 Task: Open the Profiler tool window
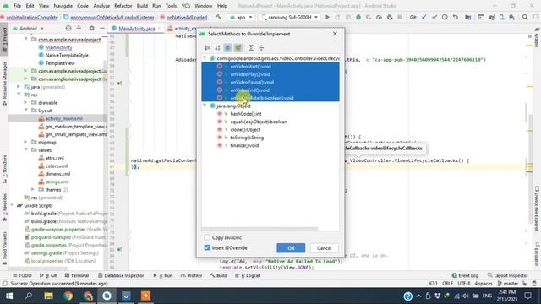point(192,275)
